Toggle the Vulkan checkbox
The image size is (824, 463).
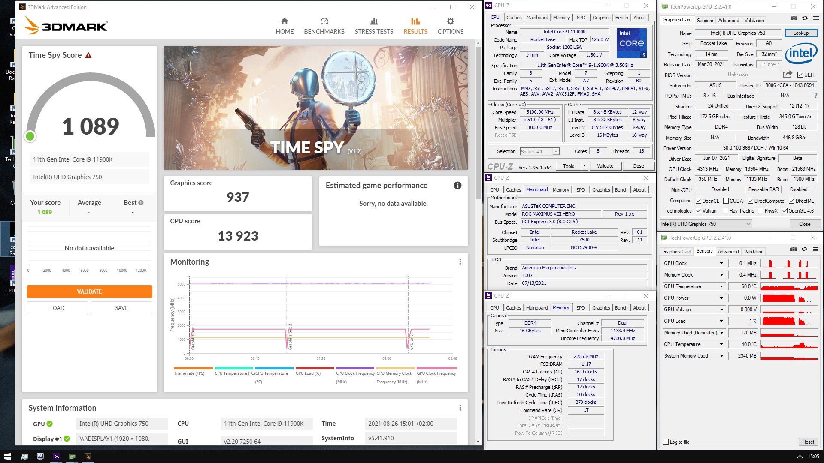698,211
